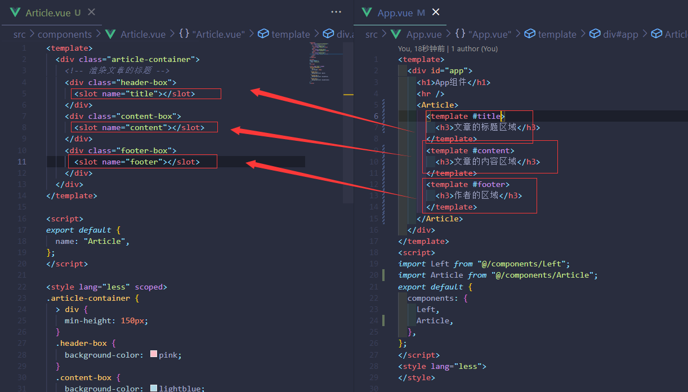Viewport: 688px width, 392px height.
Task: Open the src breadcrumb above Article.vue code
Action: point(20,34)
